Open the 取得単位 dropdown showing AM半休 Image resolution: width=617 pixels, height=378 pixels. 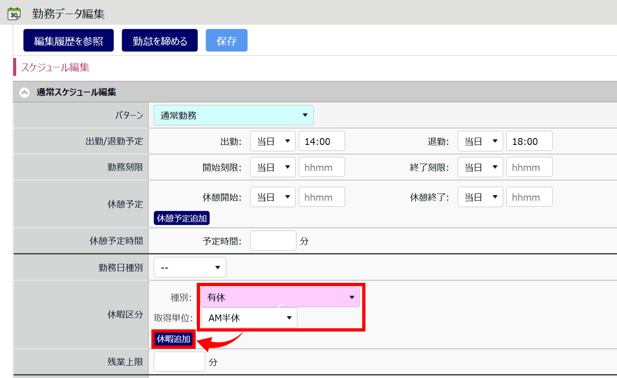(249, 318)
